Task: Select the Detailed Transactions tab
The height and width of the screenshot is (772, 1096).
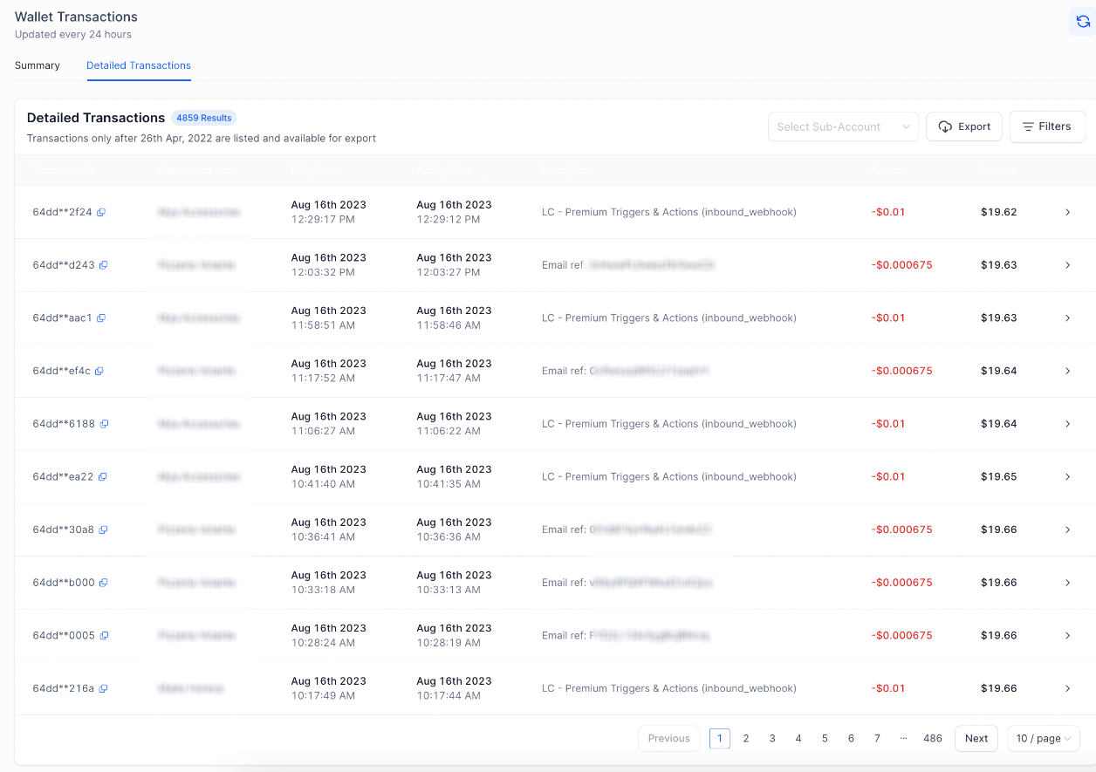Action: (x=139, y=65)
